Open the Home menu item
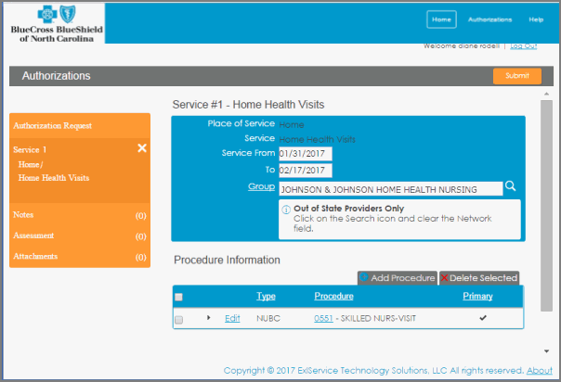Image resolution: width=561 pixels, height=382 pixels. 441,19
